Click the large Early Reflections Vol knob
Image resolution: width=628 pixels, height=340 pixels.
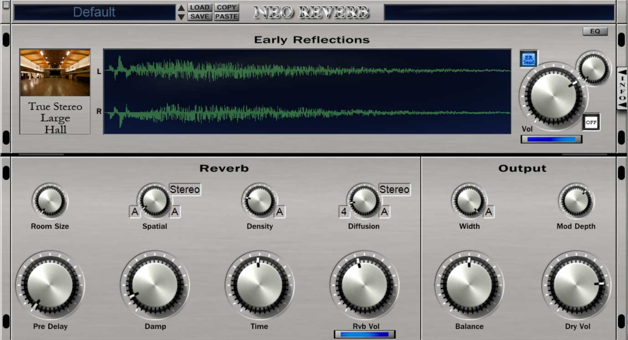click(x=553, y=96)
